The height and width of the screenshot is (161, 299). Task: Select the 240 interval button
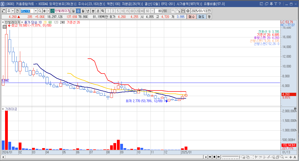142,11
